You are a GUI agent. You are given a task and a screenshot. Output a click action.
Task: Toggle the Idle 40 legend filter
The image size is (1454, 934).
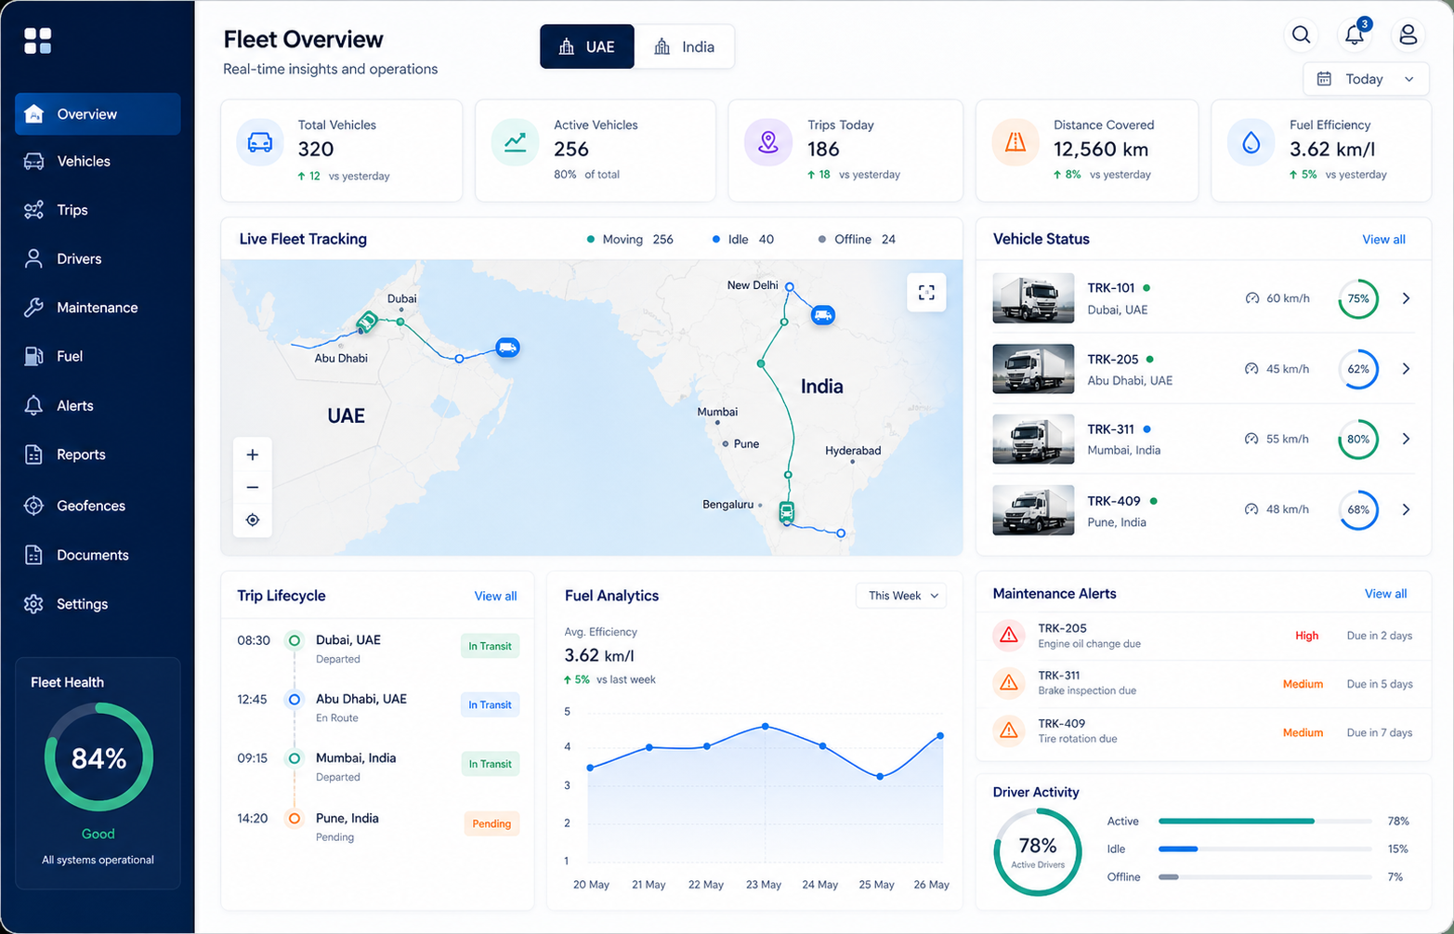click(743, 239)
